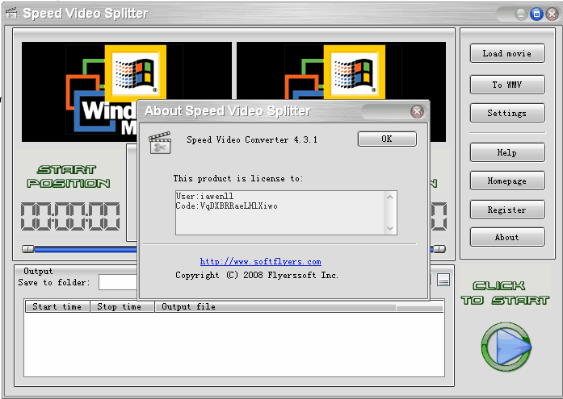
Task: Click the Help button
Action: pyautogui.click(x=506, y=152)
